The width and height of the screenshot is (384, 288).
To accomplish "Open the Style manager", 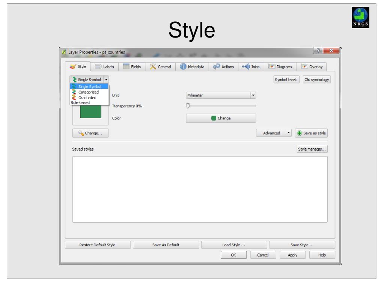I will (x=312, y=149).
